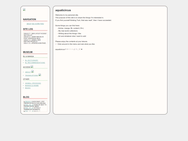Open the MANGA & ANIME link
The width and height of the screenshot is (188, 141).
tap(32, 86)
